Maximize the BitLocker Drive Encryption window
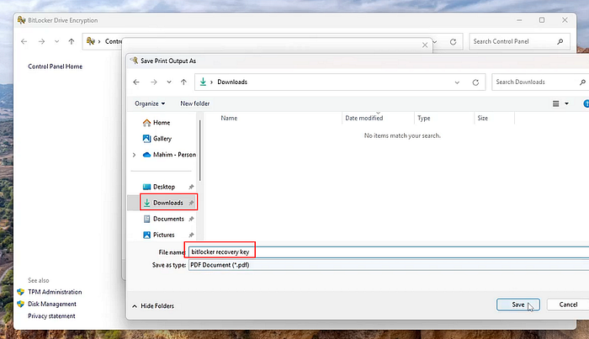Viewport: 589px width, 339px height. [x=542, y=20]
